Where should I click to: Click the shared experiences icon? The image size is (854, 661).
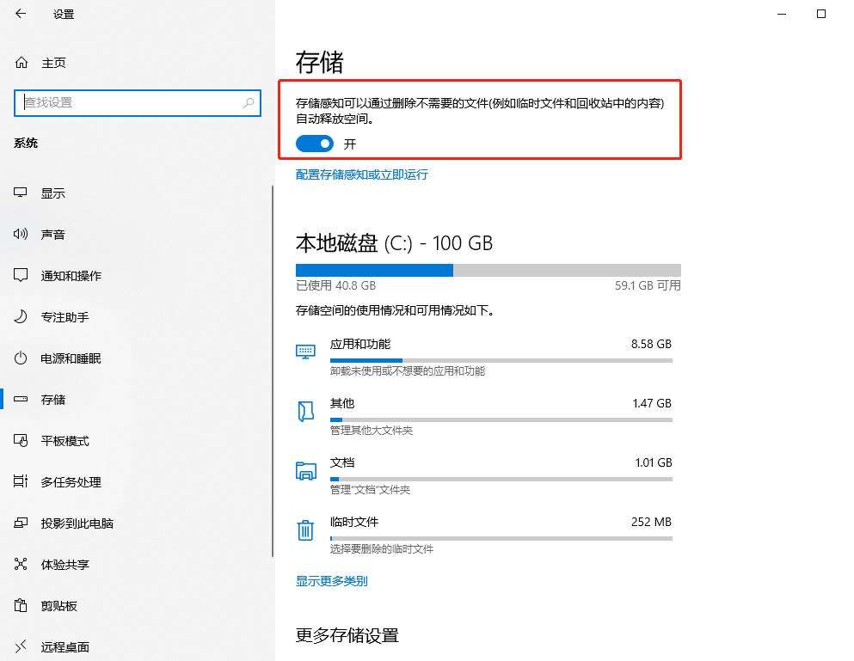click(x=21, y=564)
